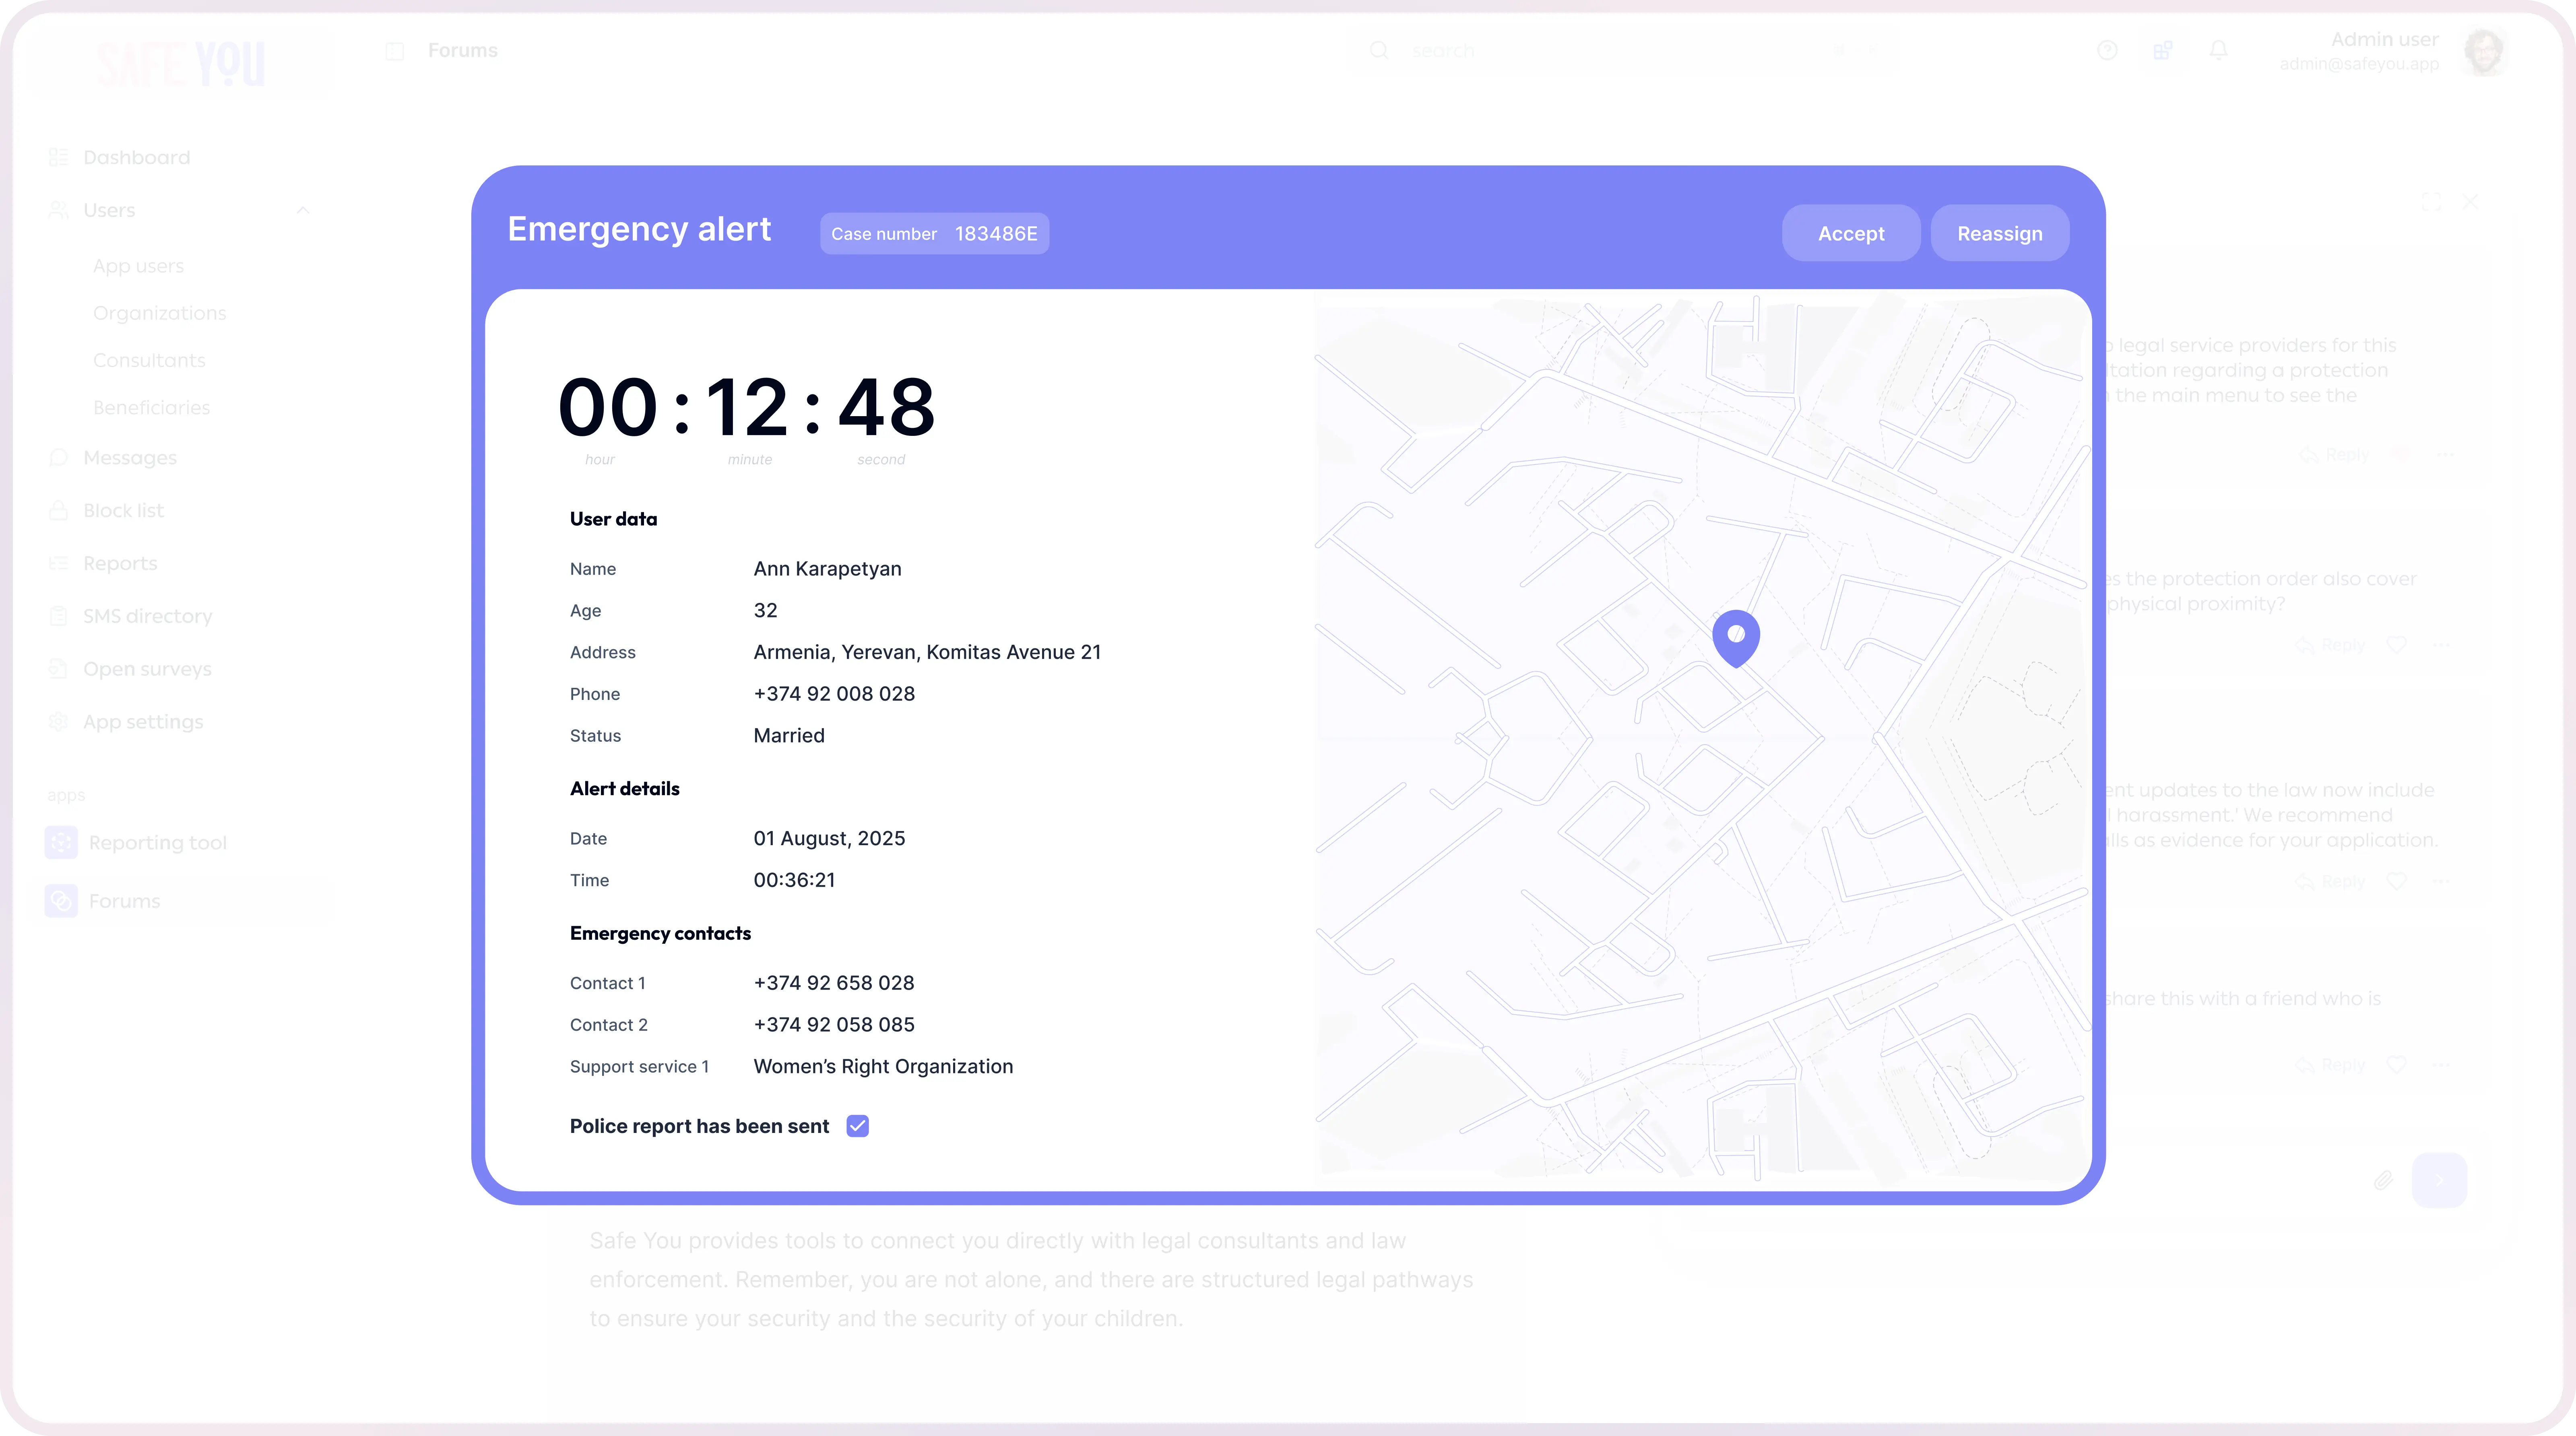This screenshot has height=1436, width=2576.
Task: Click the Forums app icon in sidebar
Action: (61, 901)
